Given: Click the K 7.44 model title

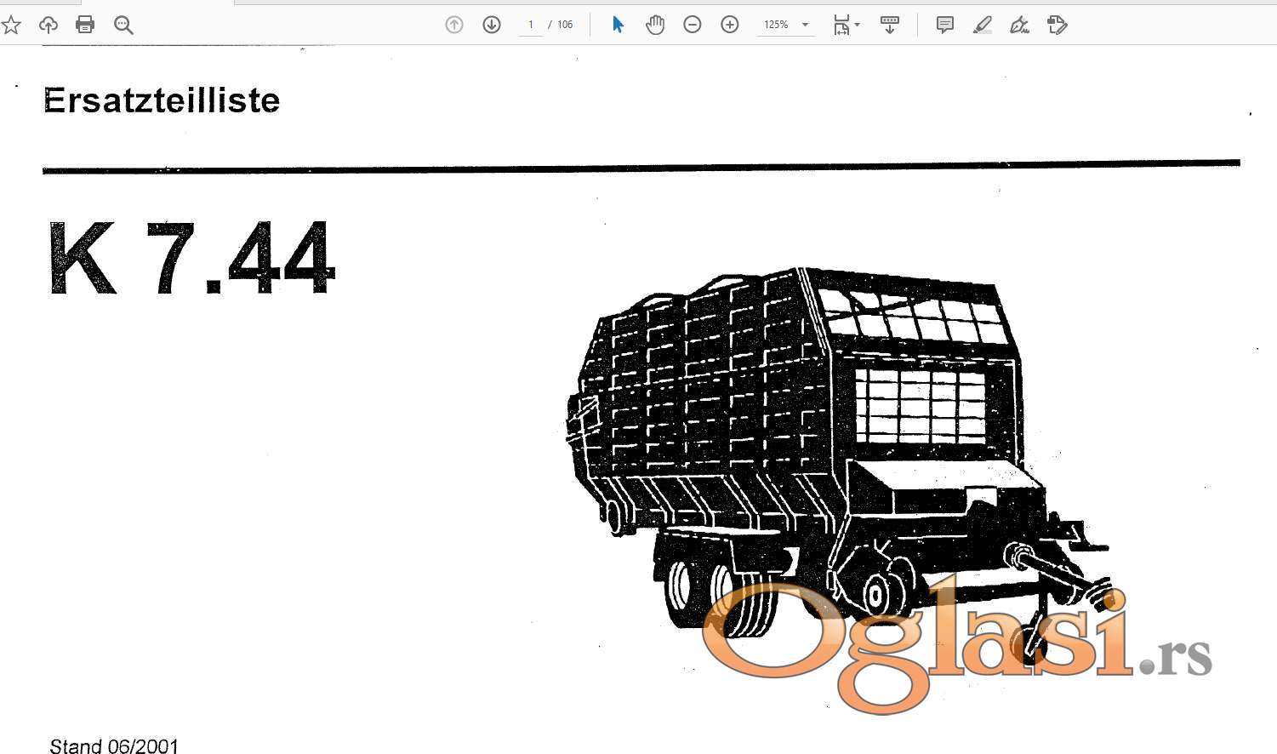Looking at the screenshot, I should pos(192,258).
